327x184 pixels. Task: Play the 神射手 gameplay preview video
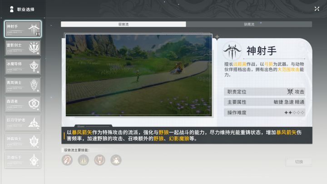point(139,75)
